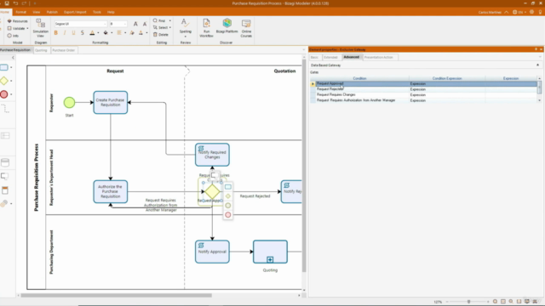Open the Tools ribbon tab
The width and height of the screenshot is (545, 306).
[x=97, y=12]
